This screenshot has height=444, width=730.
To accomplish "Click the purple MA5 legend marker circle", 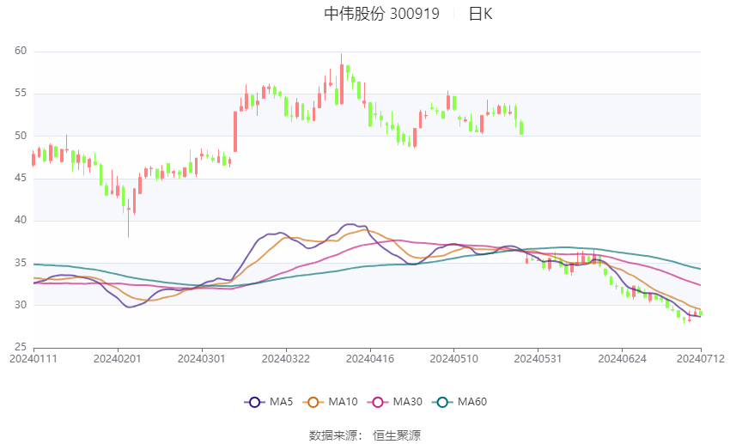I will coord(254,403).
